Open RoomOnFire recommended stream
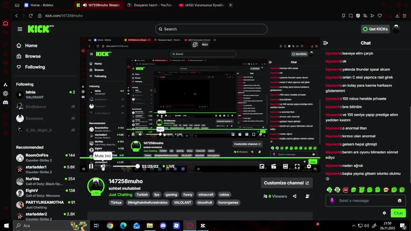Viewport: 411px width, 231px height. 45,158
